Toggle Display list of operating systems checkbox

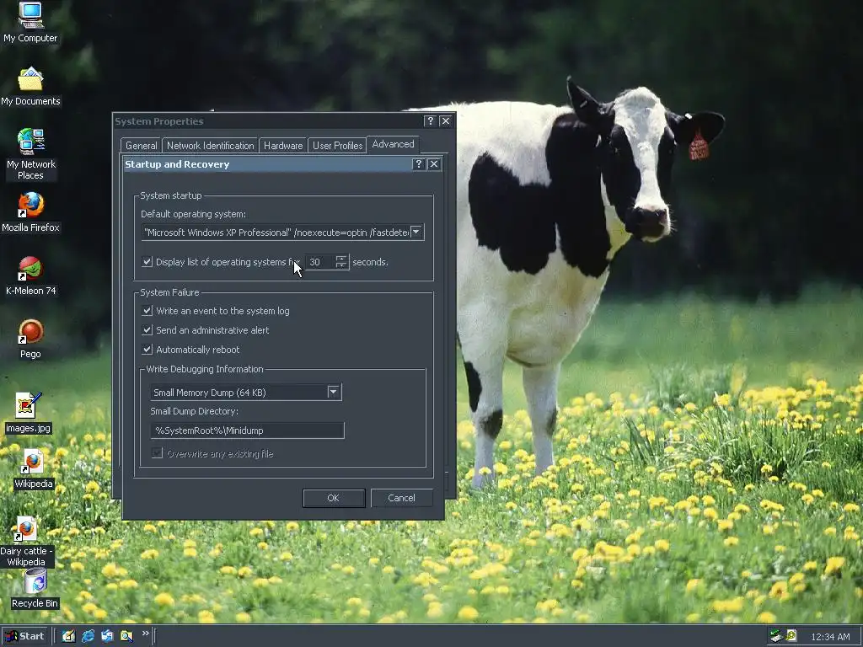[x=147, y=262]
